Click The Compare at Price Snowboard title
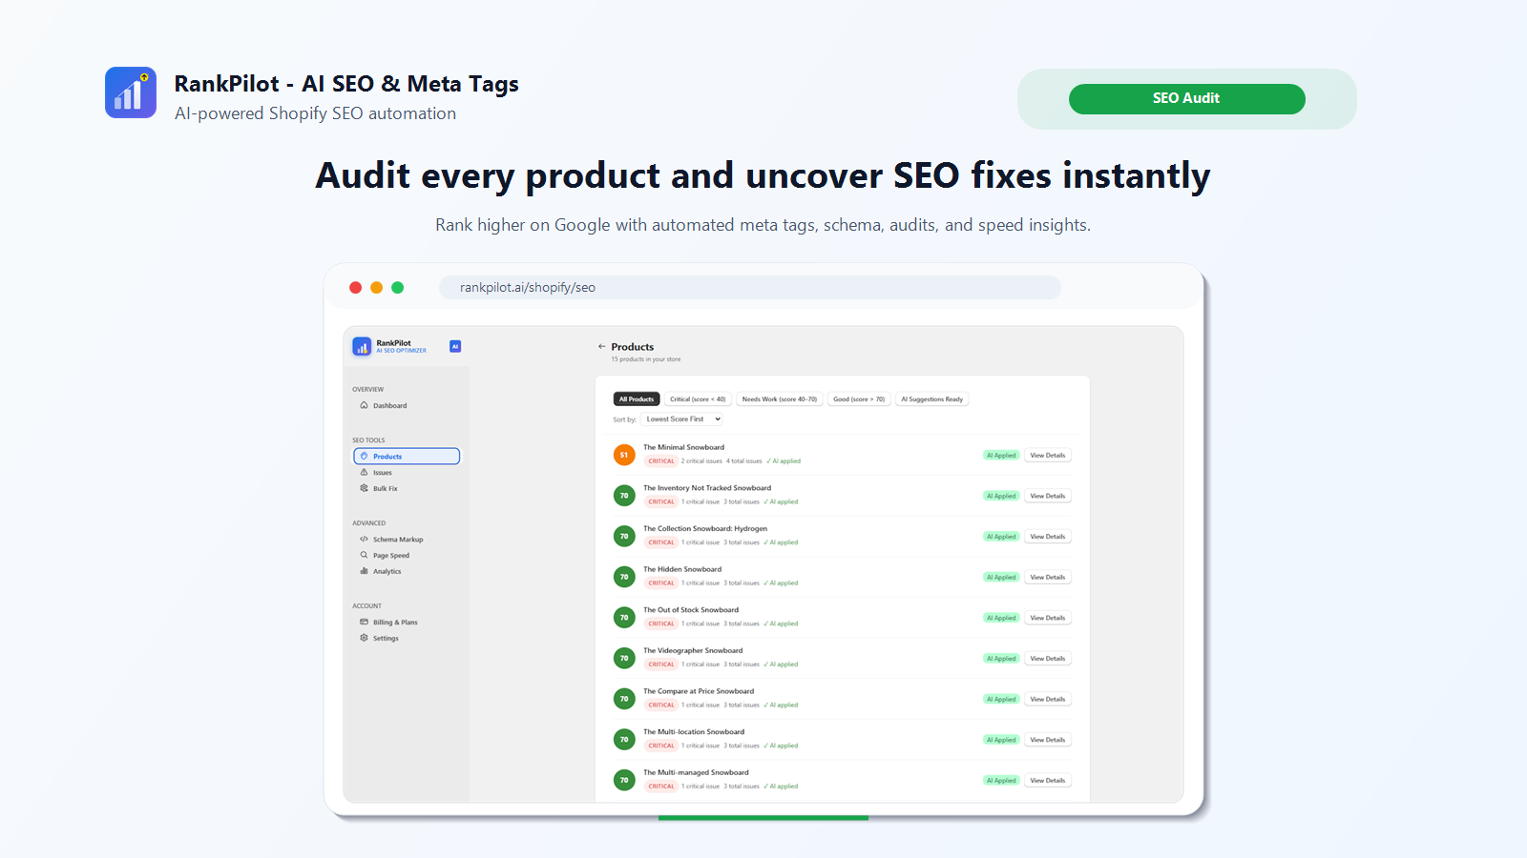The image size is (1527, 858). 699,691
